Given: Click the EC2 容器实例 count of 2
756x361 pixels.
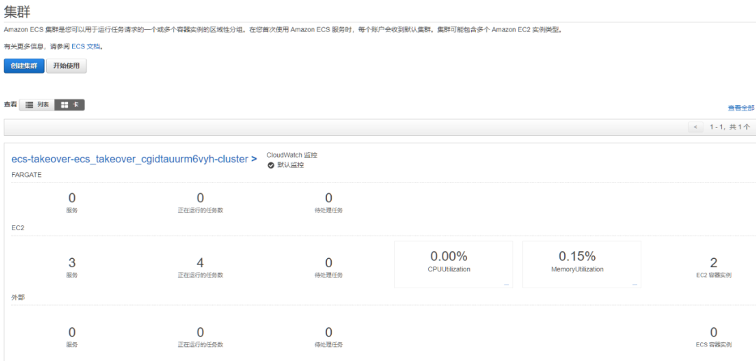Looking at the screenshot, I should coord(713,263).
